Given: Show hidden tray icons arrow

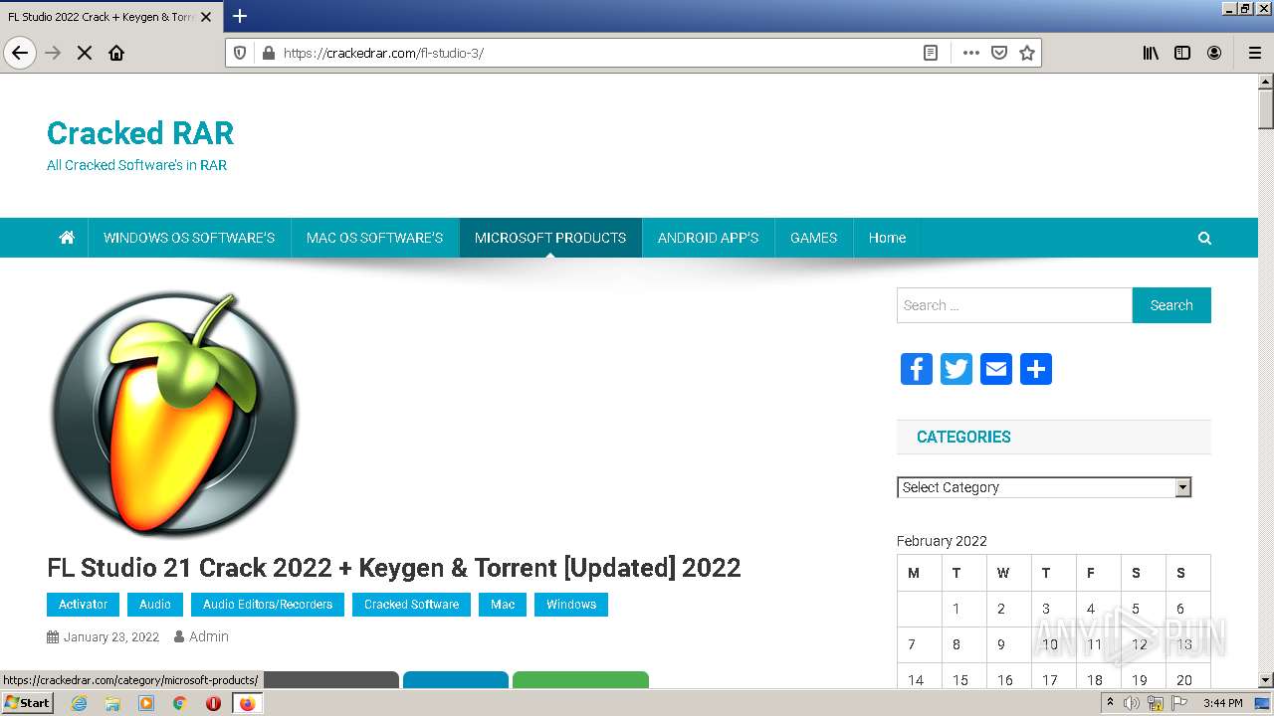Looking at the screenshot, I should 1110,703.
